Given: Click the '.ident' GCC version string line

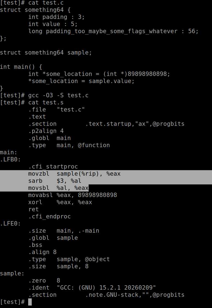Looking at the screenshot, I should [92, 288].
